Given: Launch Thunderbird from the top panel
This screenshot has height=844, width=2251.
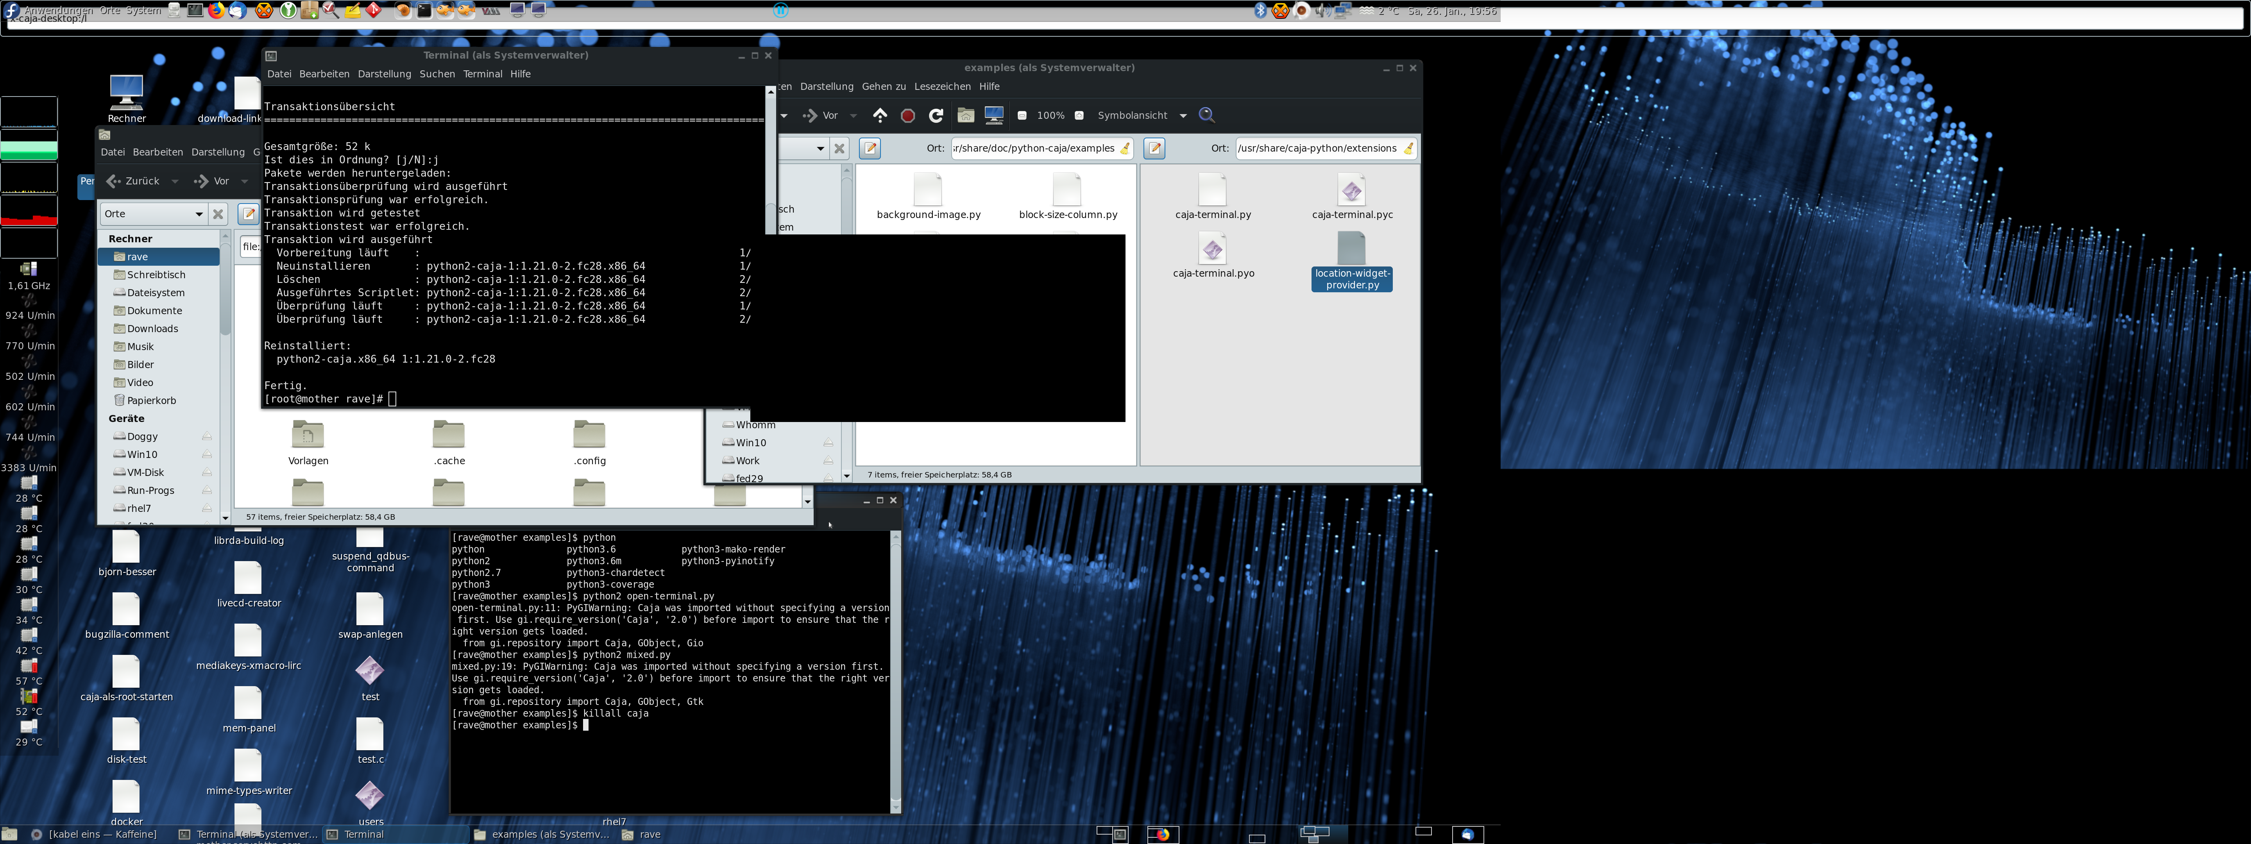Looking at the screenshot, I should pos(237,11).
